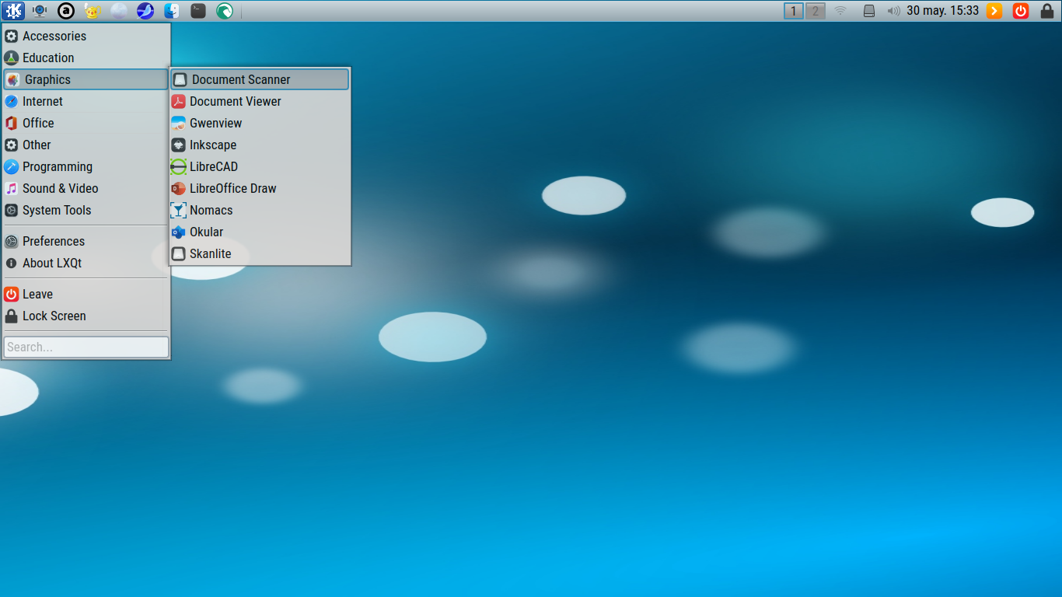Launch Inkscape from Graphics submenu
Image resolution: width=1062 pixels, height=597 pixels.
click(260, 145)
